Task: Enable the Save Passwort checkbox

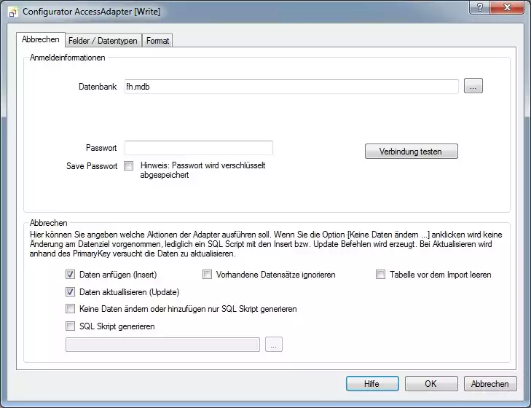Action: point(129,166)
